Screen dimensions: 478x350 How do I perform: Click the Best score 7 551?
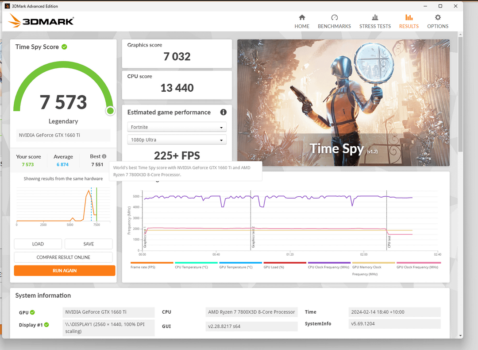pos(97,164)
